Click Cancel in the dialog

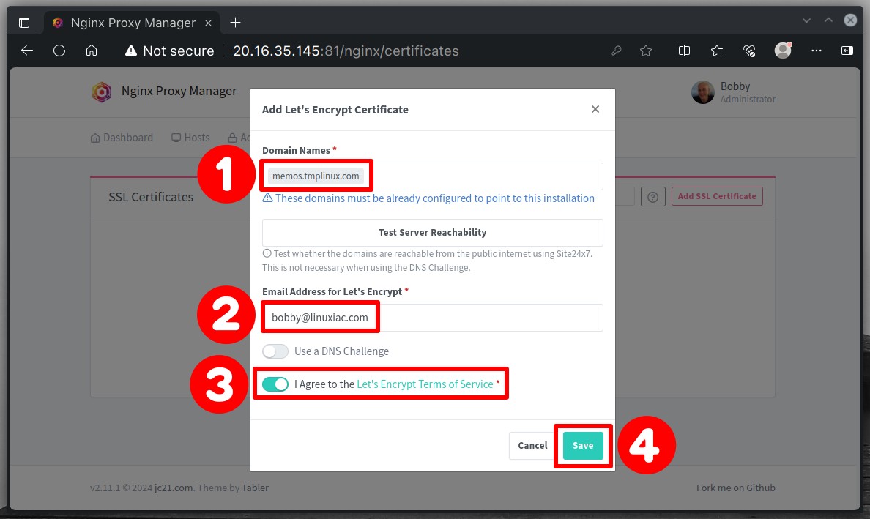[x=532, y=445]
